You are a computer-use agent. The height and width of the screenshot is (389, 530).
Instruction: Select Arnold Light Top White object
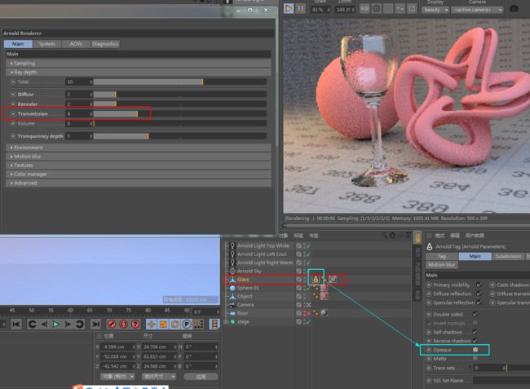tap(263, 245)
